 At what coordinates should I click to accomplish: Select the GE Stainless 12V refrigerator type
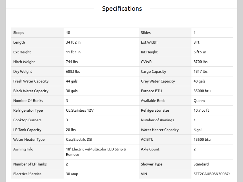[80, 110]
